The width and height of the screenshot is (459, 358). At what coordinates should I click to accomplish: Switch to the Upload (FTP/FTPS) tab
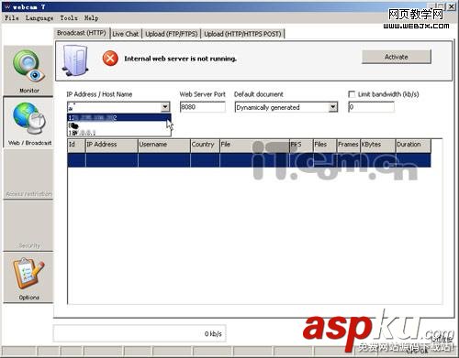172,34
